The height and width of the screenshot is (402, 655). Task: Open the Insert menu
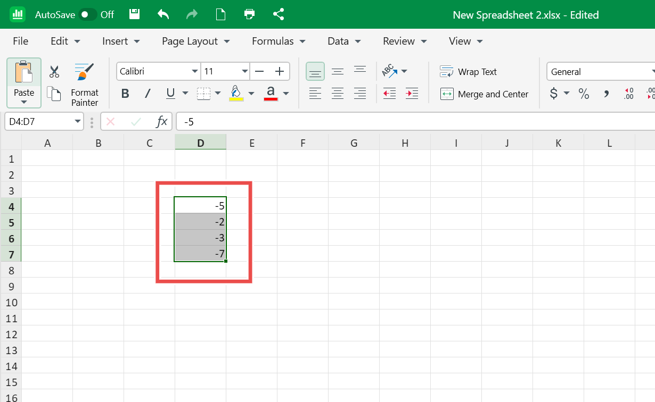pyautogui.click(x=121, y=41)
